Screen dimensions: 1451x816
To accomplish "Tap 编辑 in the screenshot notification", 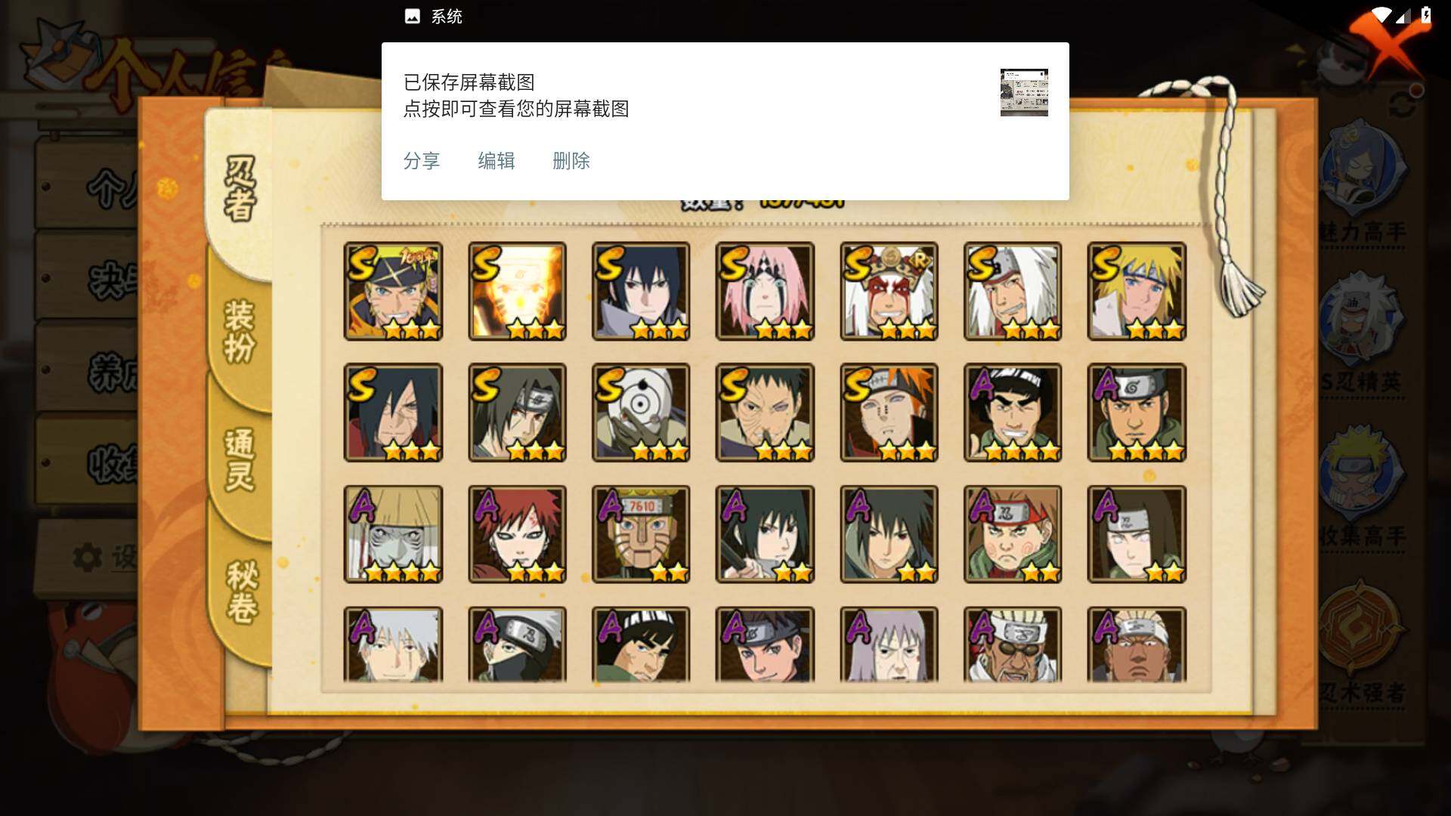I will click(497, 161).
